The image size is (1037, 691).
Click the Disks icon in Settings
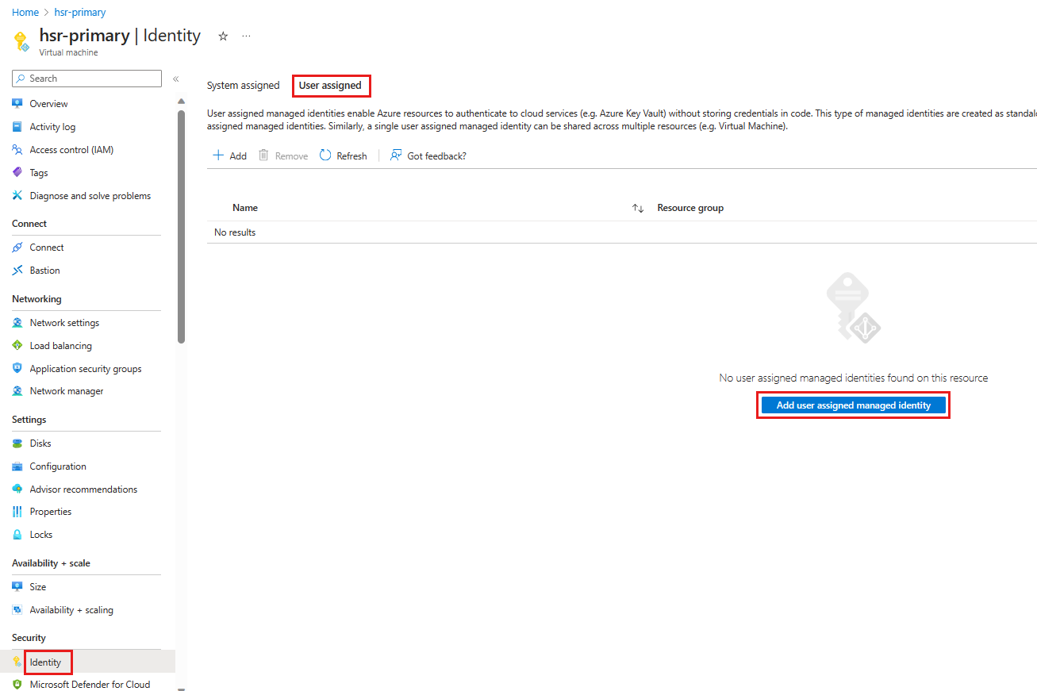[x=17, y=443]
